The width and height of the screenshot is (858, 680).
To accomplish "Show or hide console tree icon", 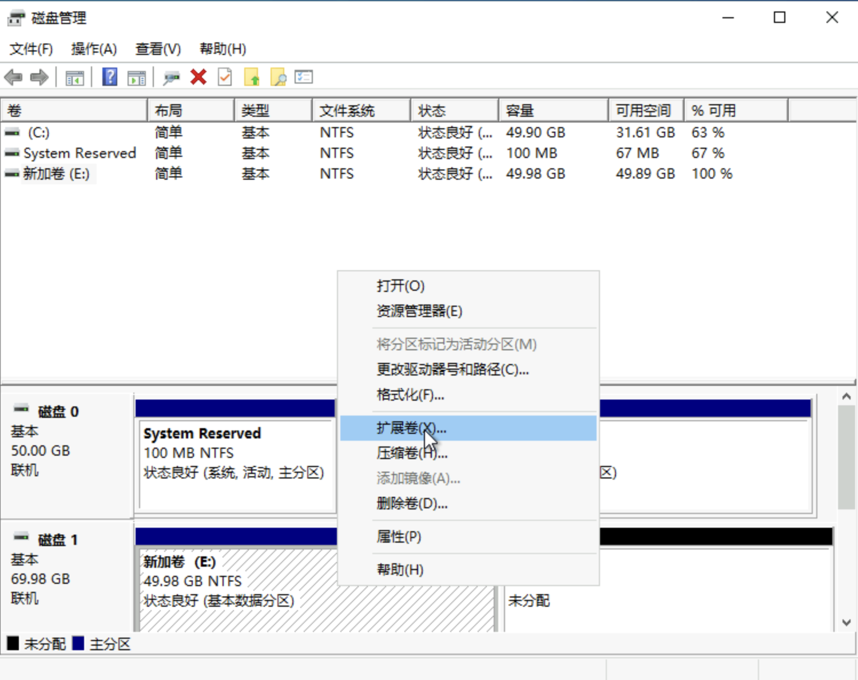I will point(74,77).
